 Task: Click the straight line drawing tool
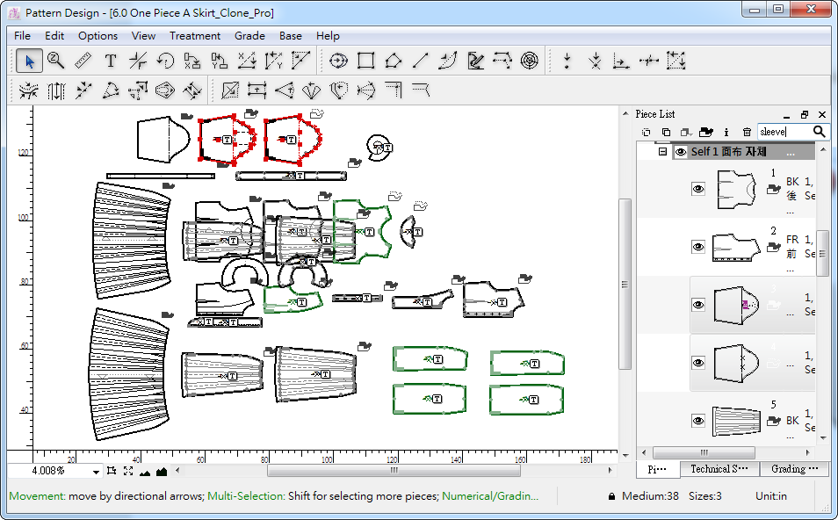coord(421,61)
